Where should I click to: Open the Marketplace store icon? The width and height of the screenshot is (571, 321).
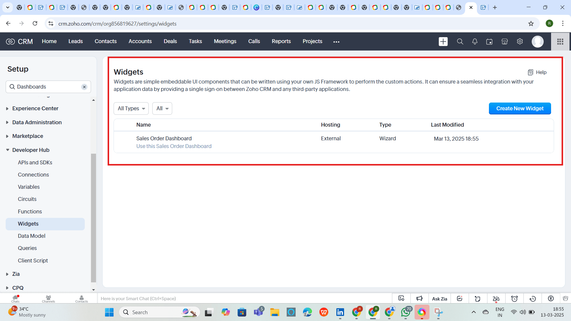click(x=504, y=42)
